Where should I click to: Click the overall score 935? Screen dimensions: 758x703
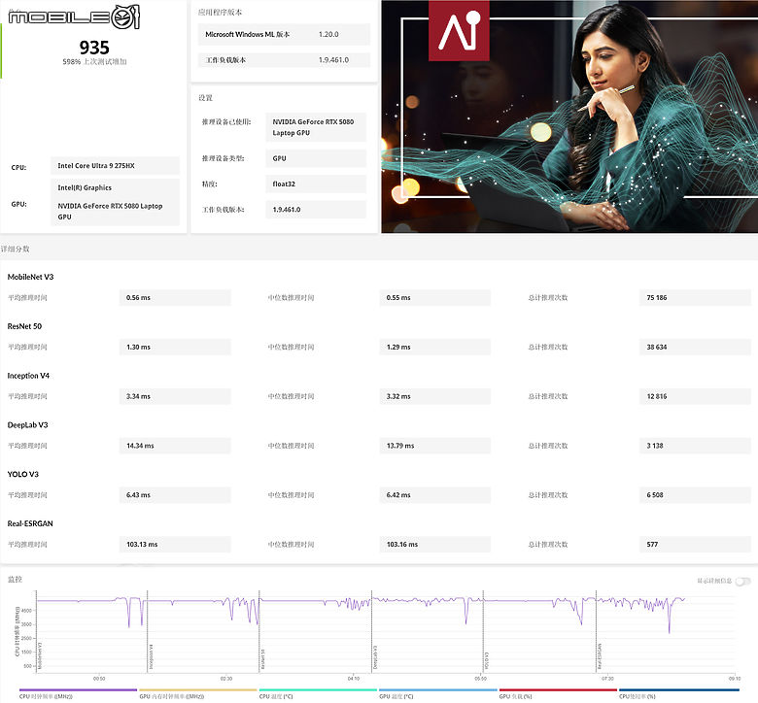pyautogui.click(x=94, y=48)
